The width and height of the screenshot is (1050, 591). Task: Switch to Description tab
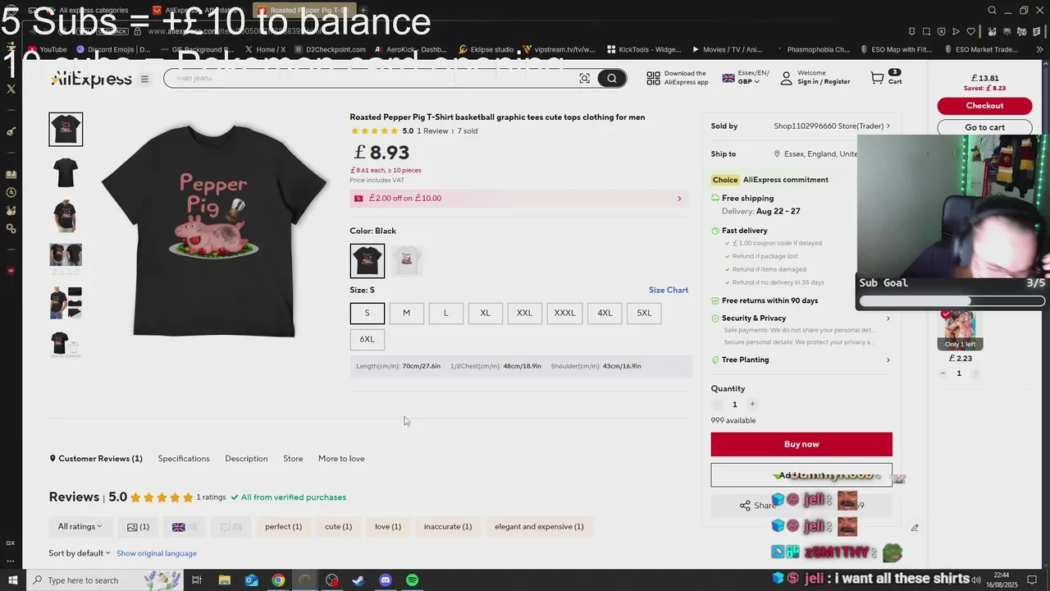pyautogui.click(x=246, y=459)
